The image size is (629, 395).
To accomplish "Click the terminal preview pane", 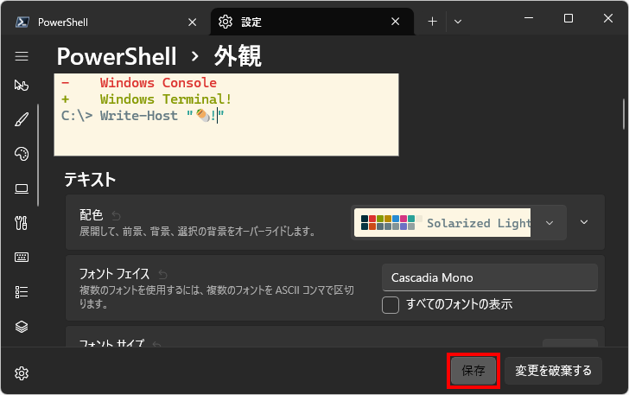I will (x=226, y=114).
